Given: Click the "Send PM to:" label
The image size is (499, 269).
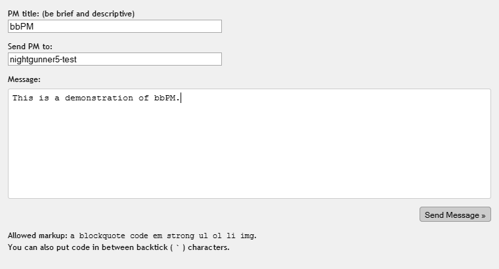Looking at the screenshot, I should click(30, 47).
